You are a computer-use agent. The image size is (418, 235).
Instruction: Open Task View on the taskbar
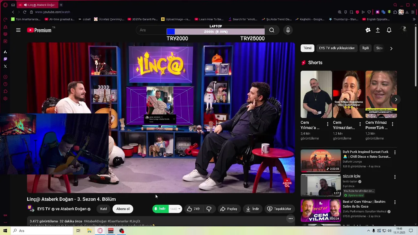point(78,231)
